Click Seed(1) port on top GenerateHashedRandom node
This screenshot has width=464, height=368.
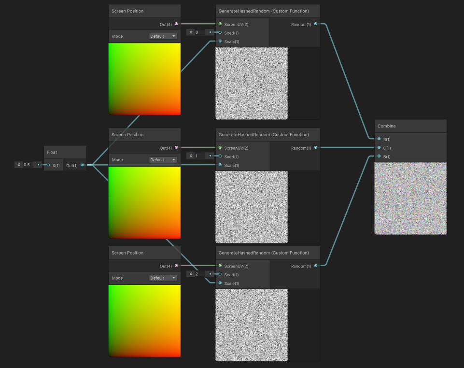[x=220, y=32]
